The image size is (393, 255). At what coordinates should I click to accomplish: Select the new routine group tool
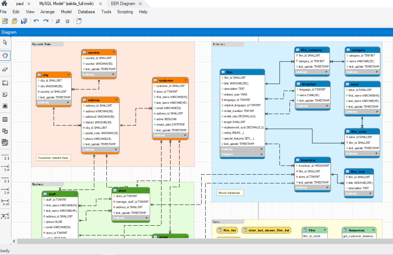5,142
